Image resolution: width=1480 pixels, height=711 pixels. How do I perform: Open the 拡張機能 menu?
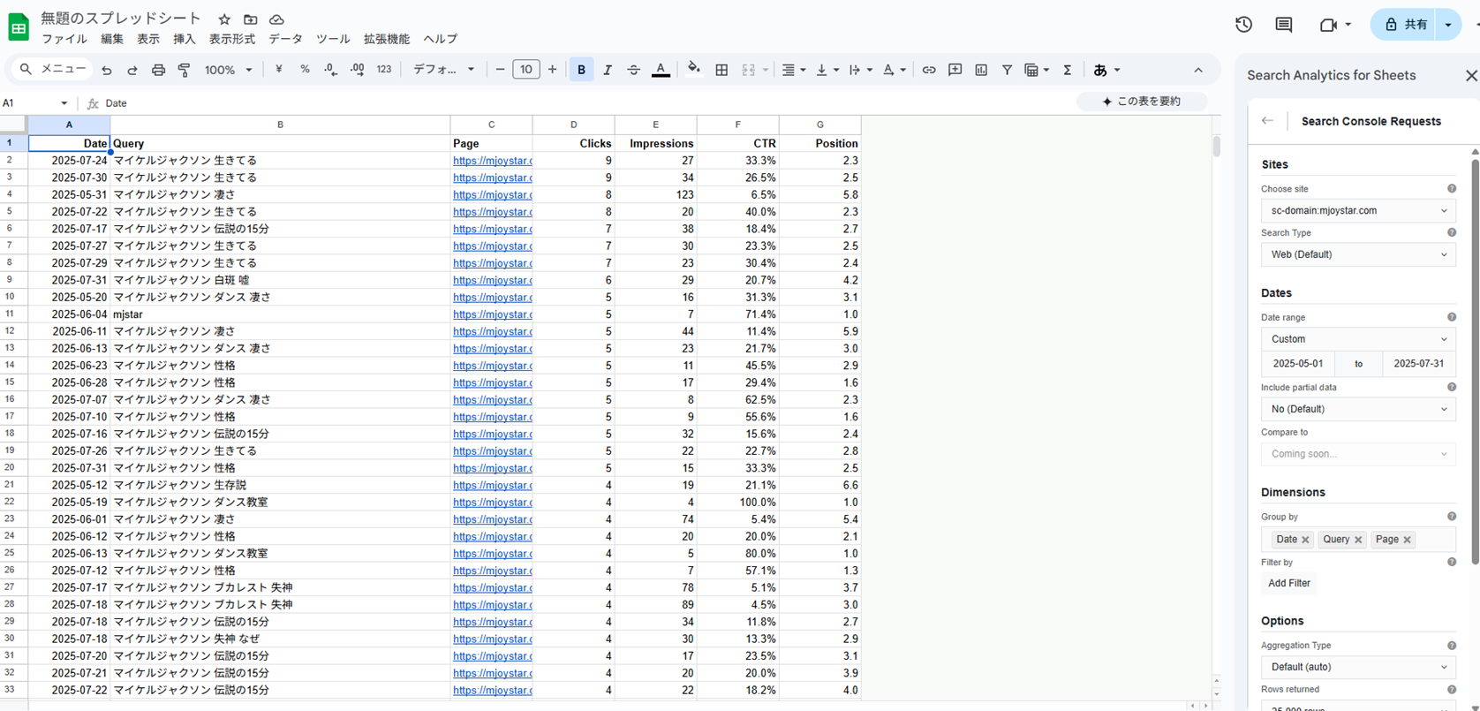pyautogui.click(x=386, y=39)
